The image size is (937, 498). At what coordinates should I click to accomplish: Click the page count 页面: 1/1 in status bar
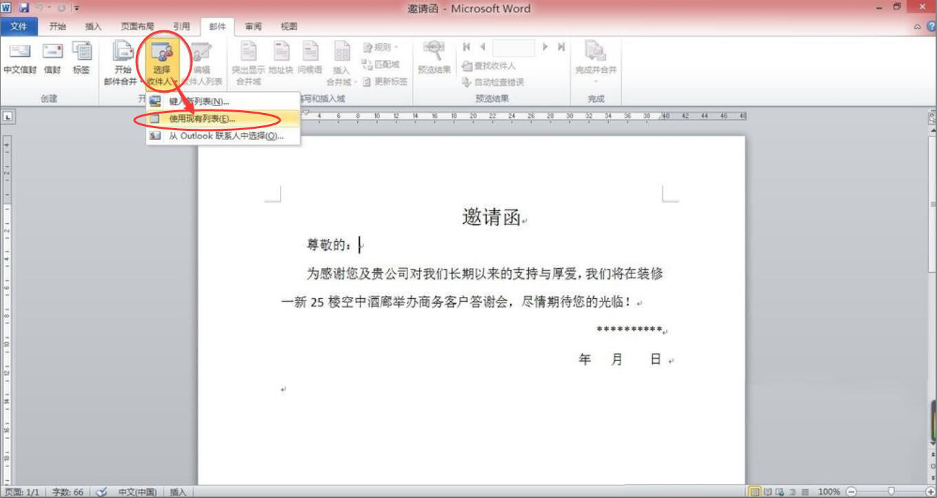(22, 492)
